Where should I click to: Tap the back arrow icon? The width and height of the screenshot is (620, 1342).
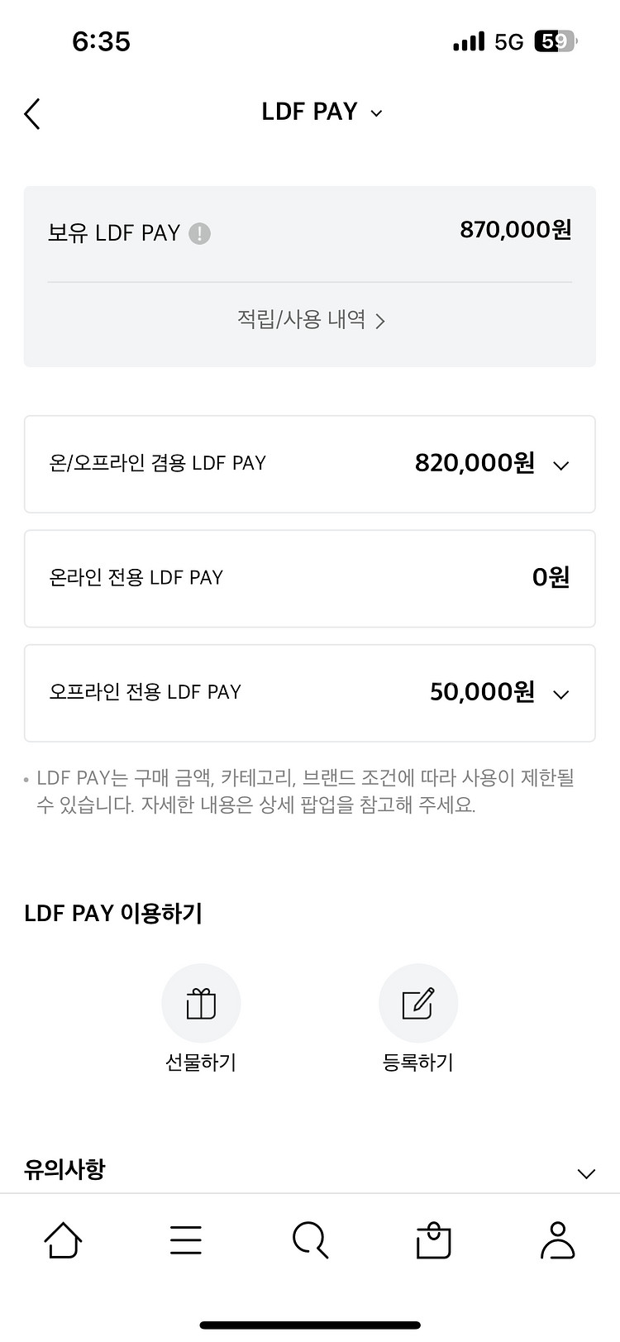click(x=32, y=114)
